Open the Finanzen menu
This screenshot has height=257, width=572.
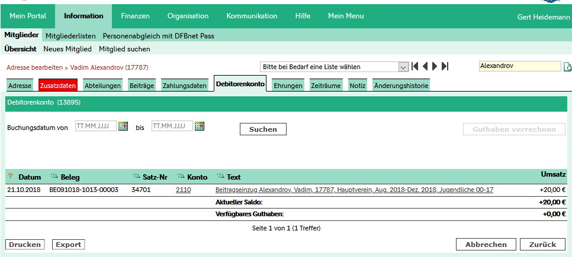[136, 16]
